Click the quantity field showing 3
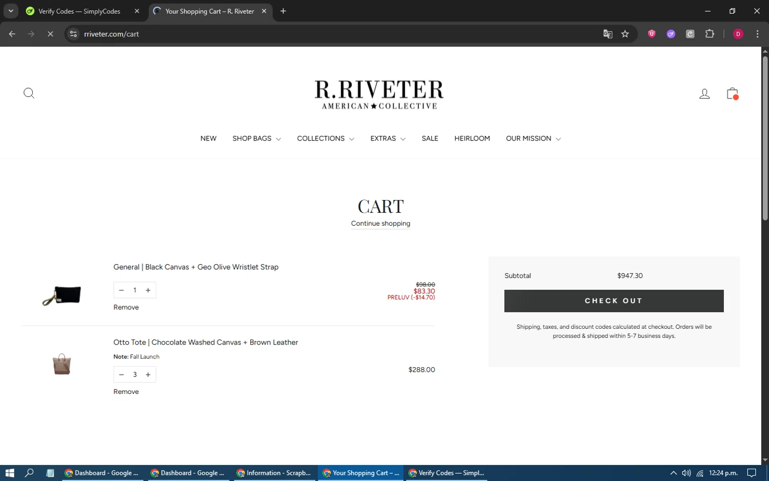The height and width of the screenshot is (481, 769). click(135, 374)
